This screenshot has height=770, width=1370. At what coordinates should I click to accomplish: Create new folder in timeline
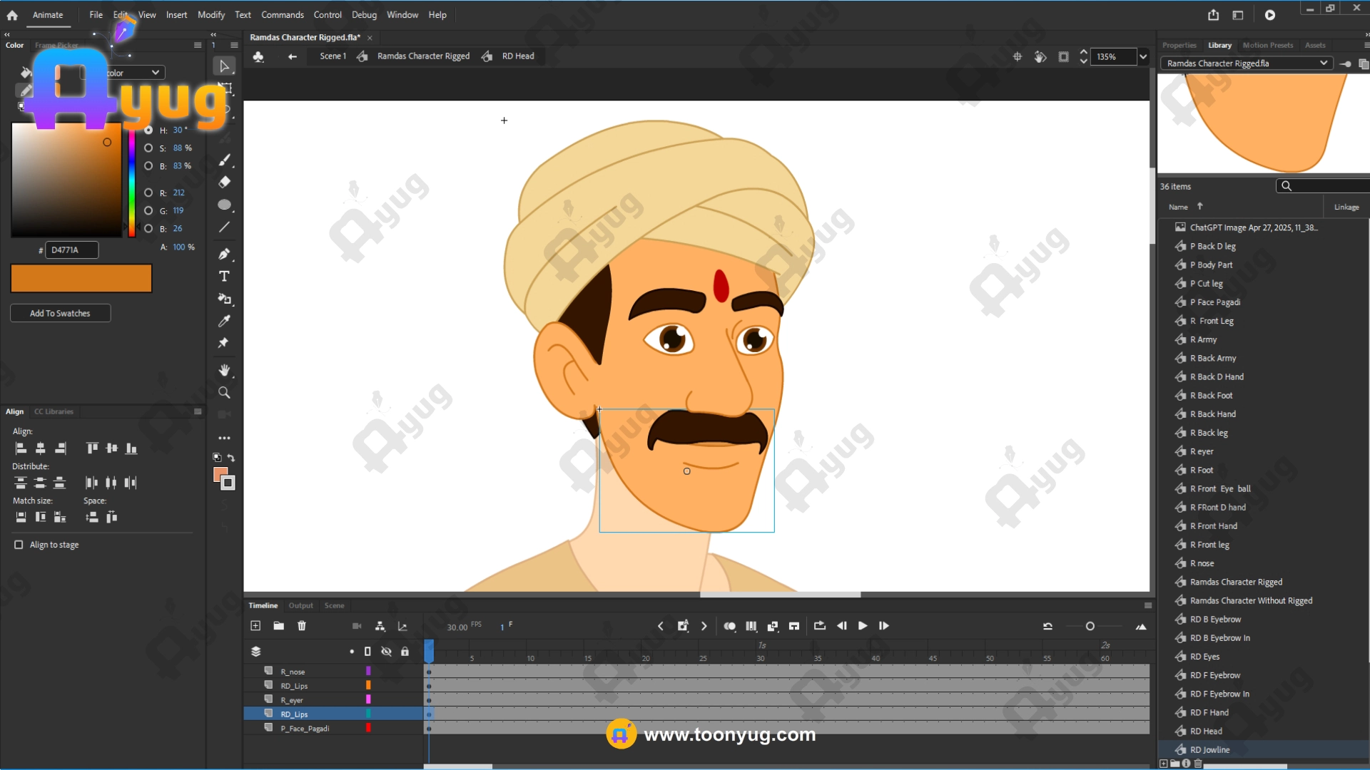pos(279,626)
